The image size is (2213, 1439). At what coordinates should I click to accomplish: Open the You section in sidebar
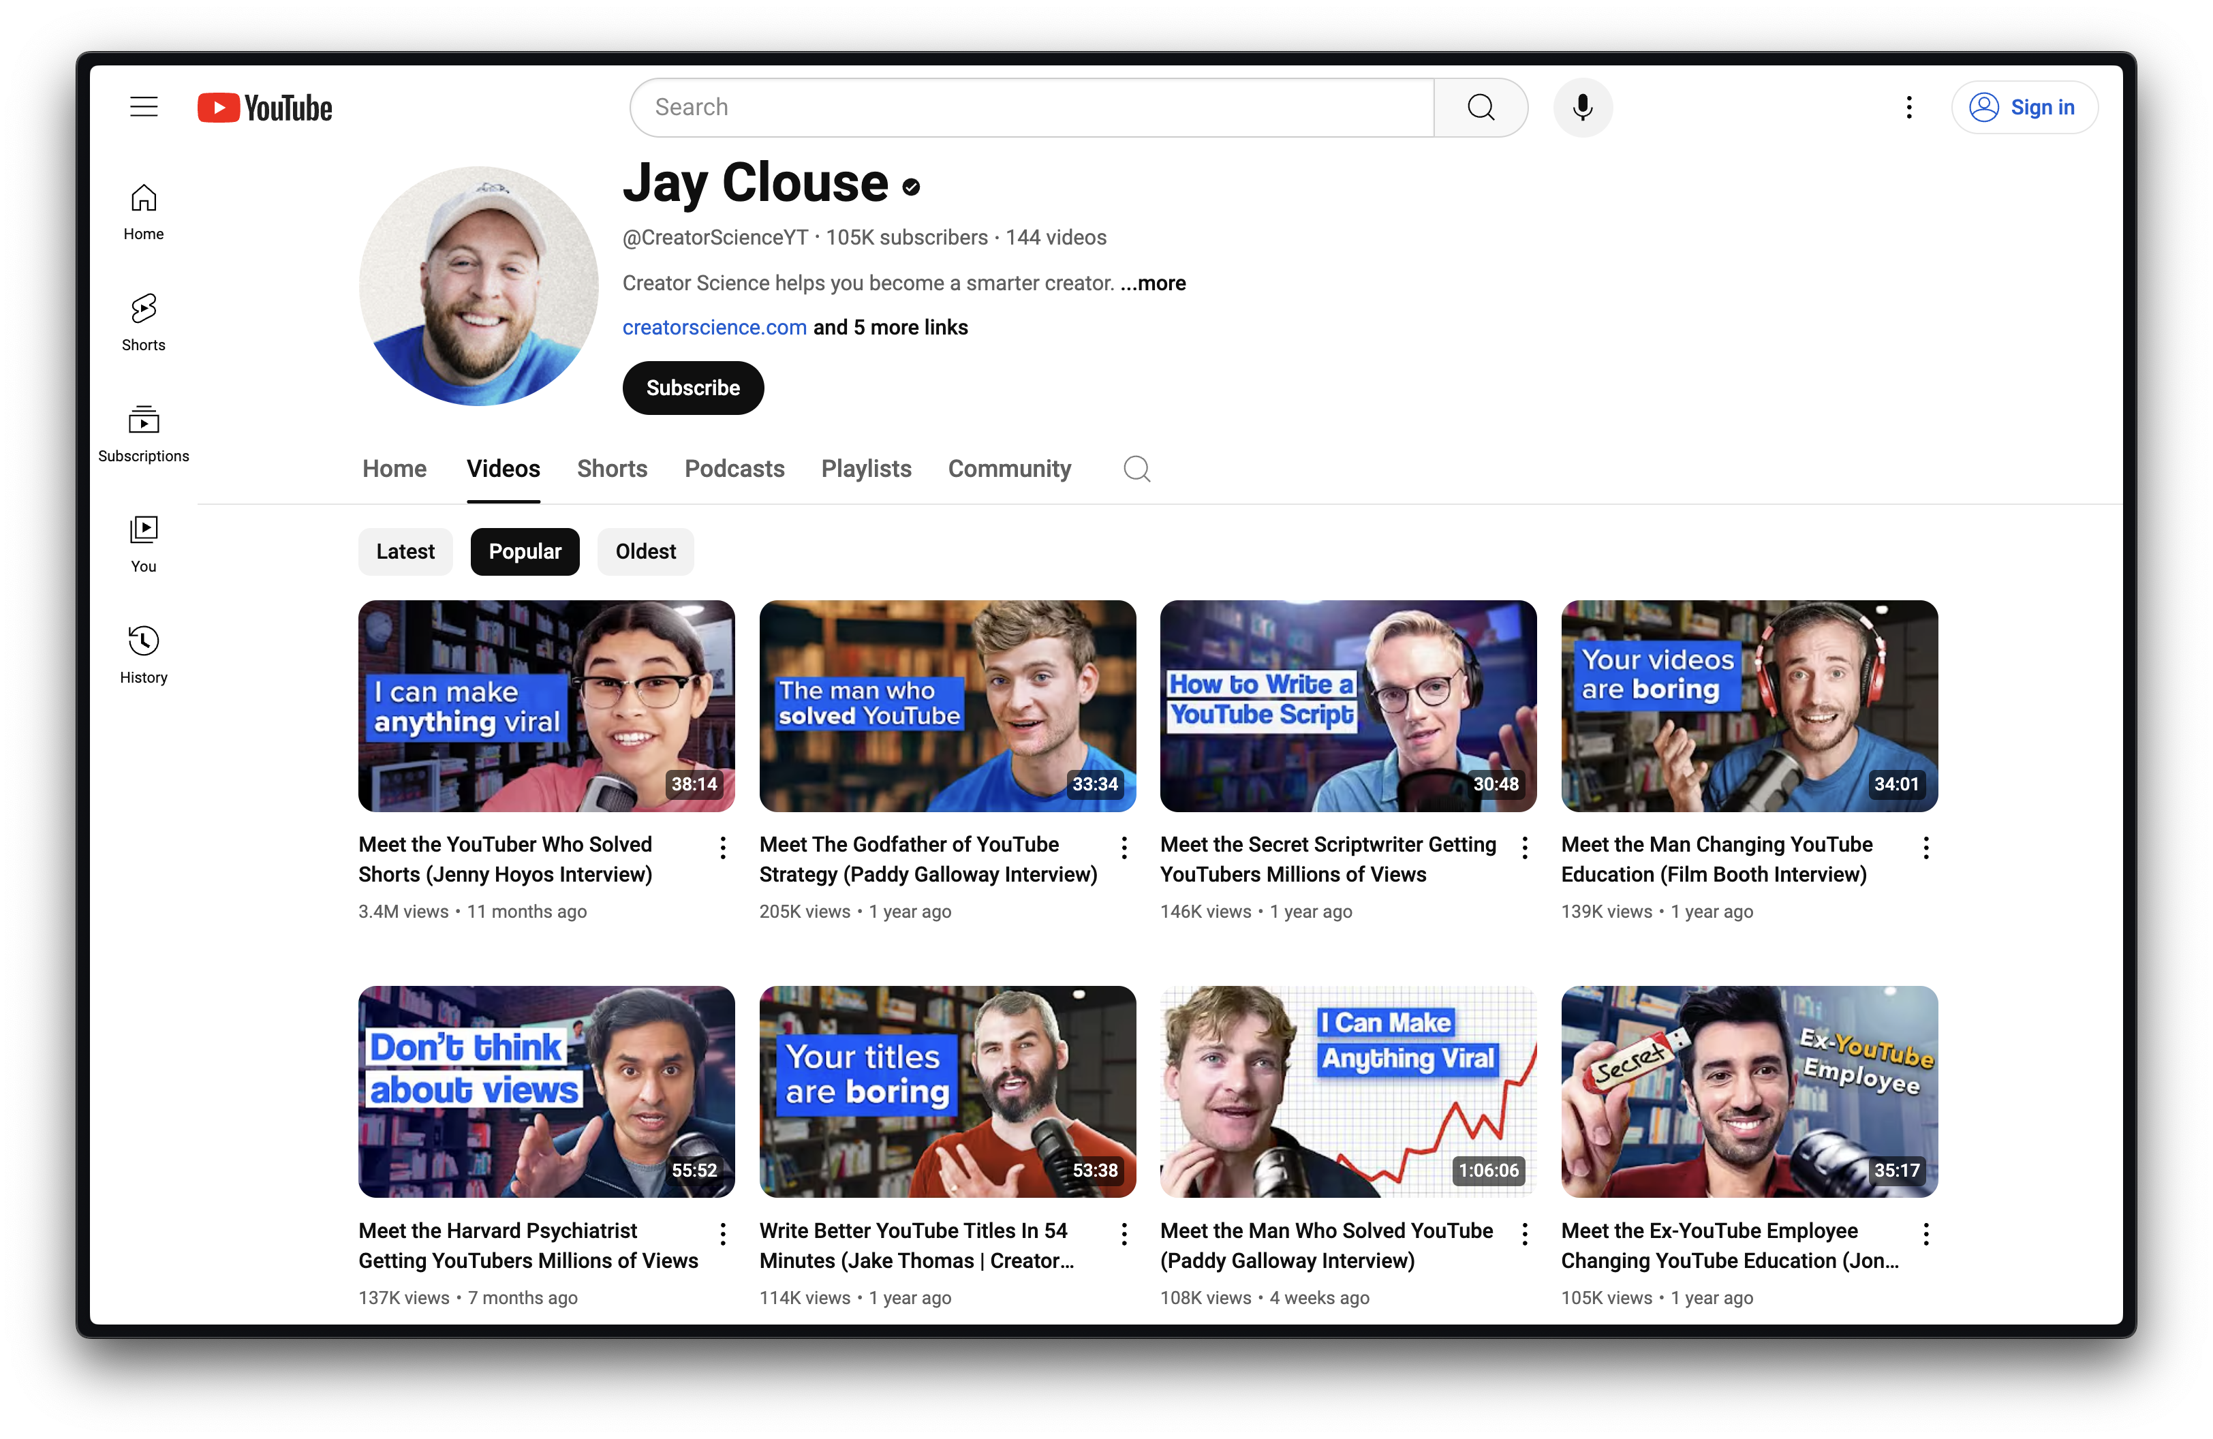[143, 544]
